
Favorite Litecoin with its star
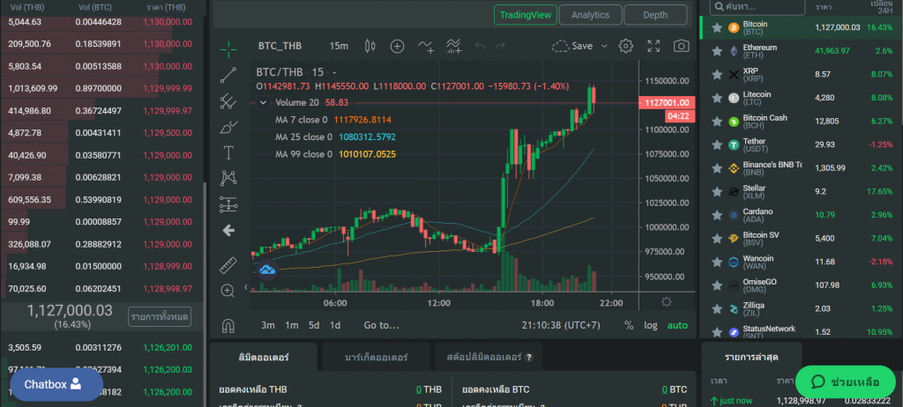(717, 98)
